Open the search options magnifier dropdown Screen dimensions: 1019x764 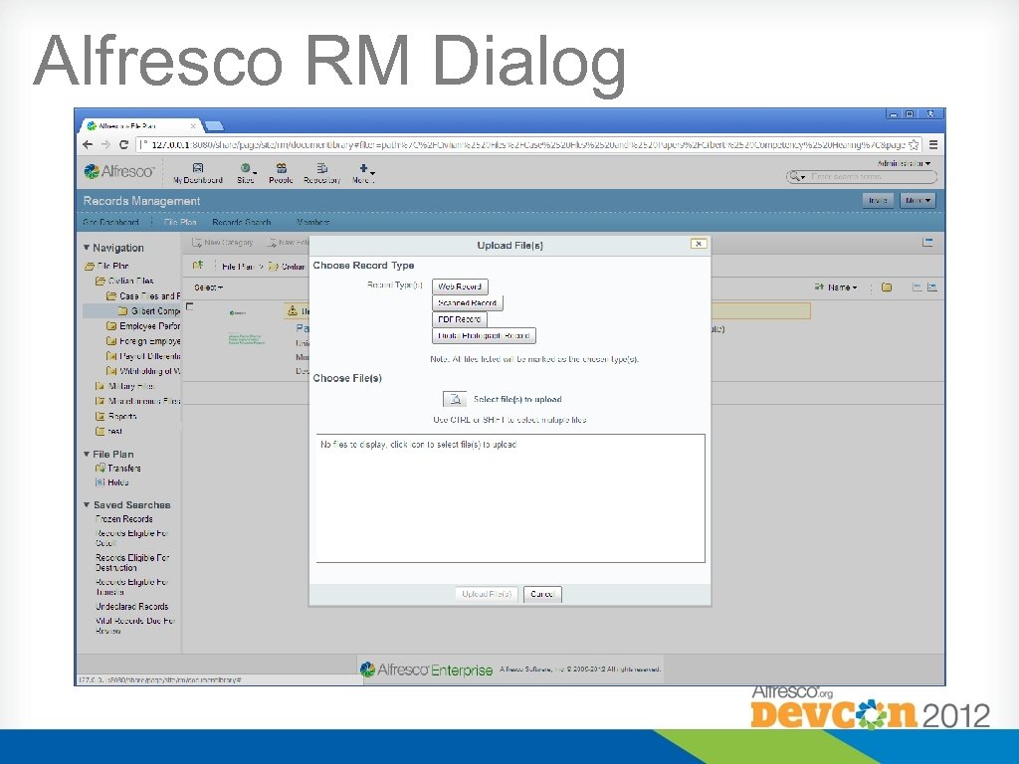(797, 177)
